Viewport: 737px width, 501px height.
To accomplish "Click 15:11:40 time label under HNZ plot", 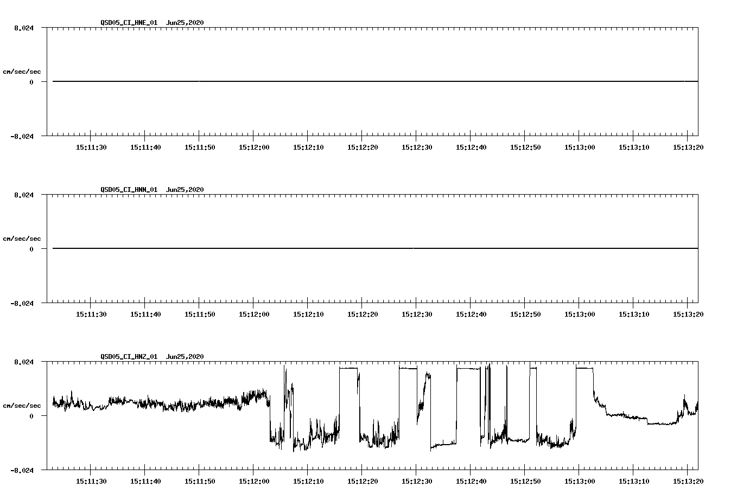I will 145,481.
